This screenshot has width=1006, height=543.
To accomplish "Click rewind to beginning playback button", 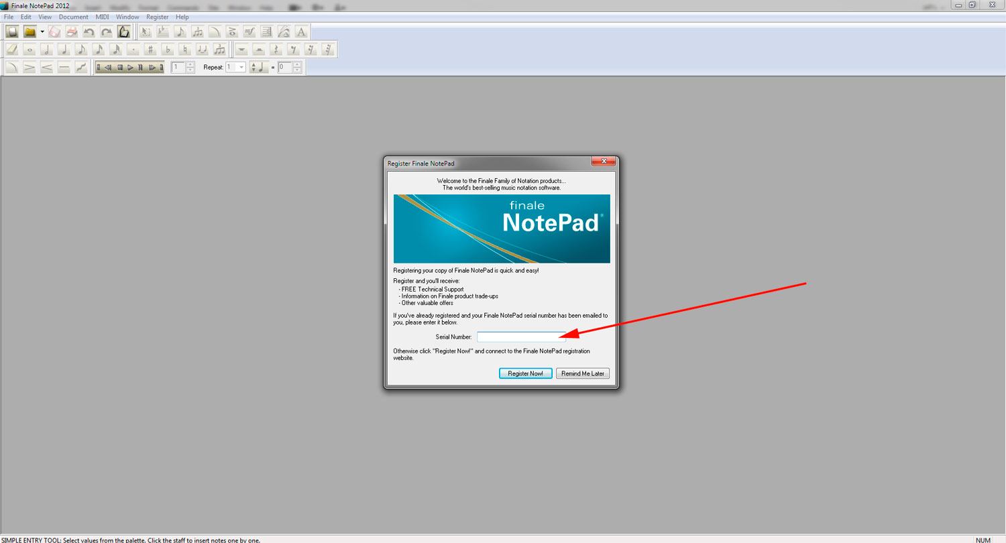I will pos(99,67).
